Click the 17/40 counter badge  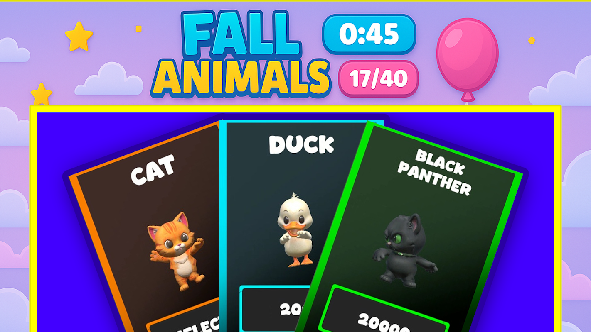pos(378,79)
